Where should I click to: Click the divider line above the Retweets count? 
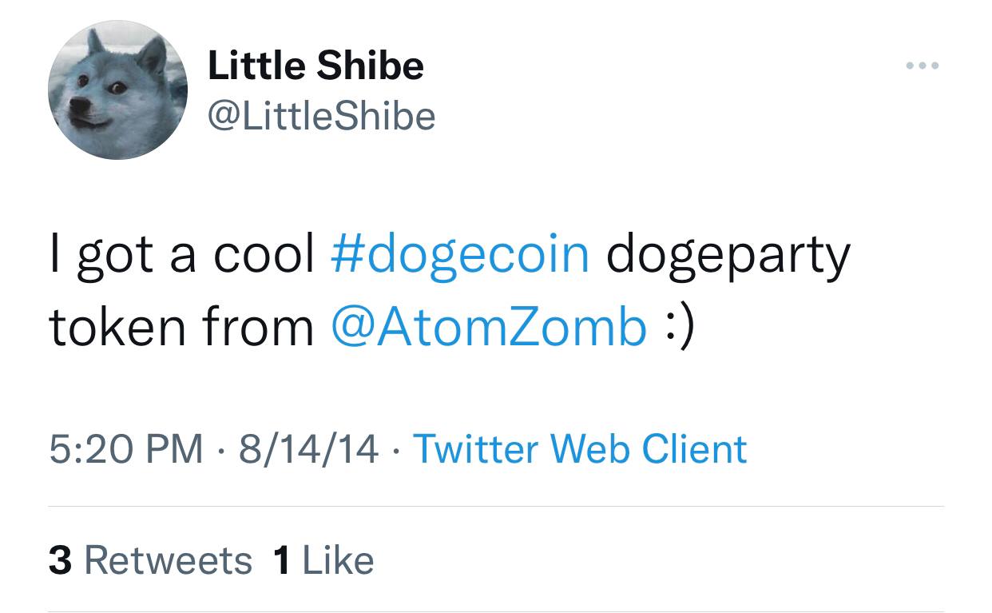496,506
